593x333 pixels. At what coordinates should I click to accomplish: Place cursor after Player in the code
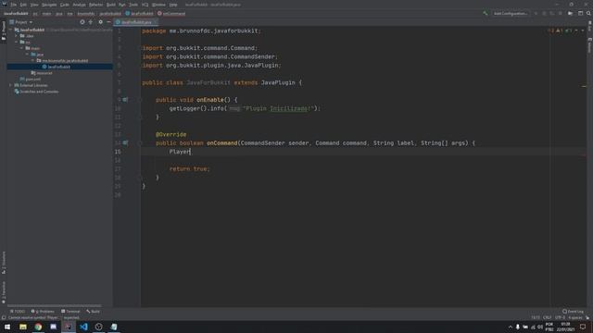191,152
